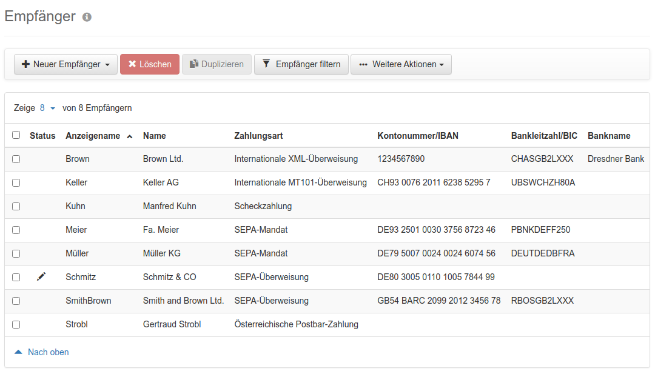Screen dimensions: 655x374
Task: Select the checkbox for Brown row
Action: click(x=16, y=159)
